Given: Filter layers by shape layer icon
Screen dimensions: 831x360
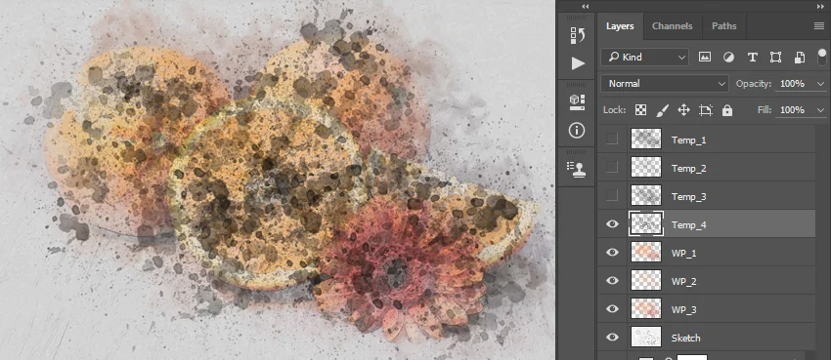Looking at the screenshot, I should [776, 58].
